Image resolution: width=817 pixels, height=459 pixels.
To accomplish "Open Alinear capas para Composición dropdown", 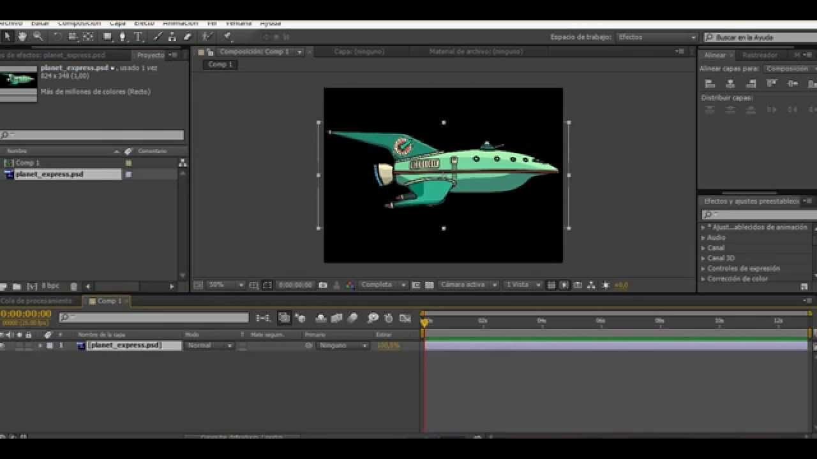I will click(790, 69).
